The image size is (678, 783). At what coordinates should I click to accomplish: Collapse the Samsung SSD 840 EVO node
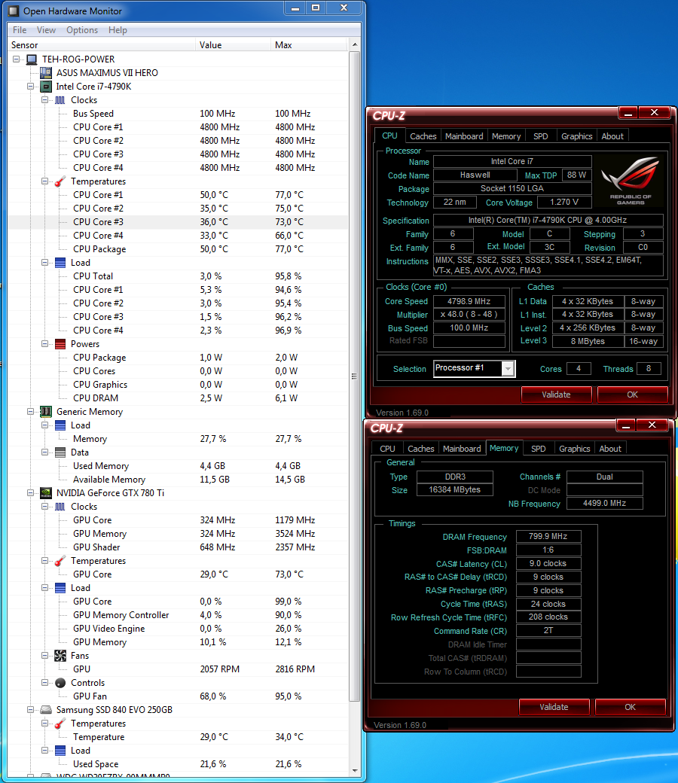30,709
